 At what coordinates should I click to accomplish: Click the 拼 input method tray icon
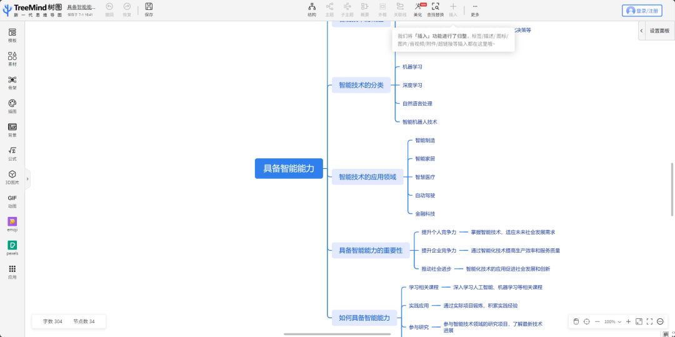(666, 334)
